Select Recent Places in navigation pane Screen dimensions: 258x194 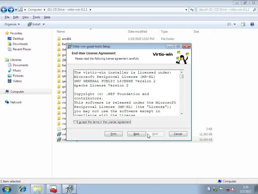click(x=22, y=49)
